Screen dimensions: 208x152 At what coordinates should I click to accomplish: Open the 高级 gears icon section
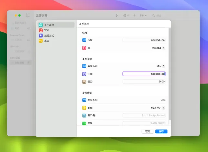[x=41, y=41]
